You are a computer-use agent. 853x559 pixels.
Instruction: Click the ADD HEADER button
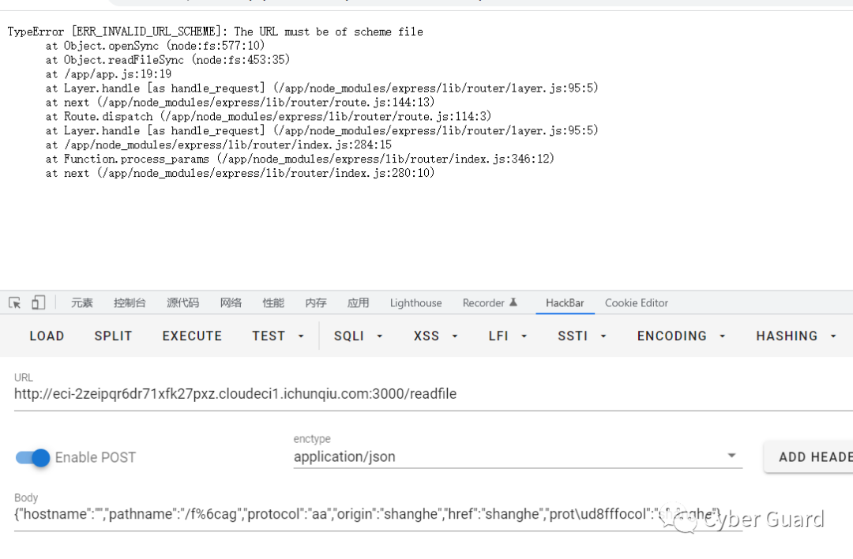809,457
